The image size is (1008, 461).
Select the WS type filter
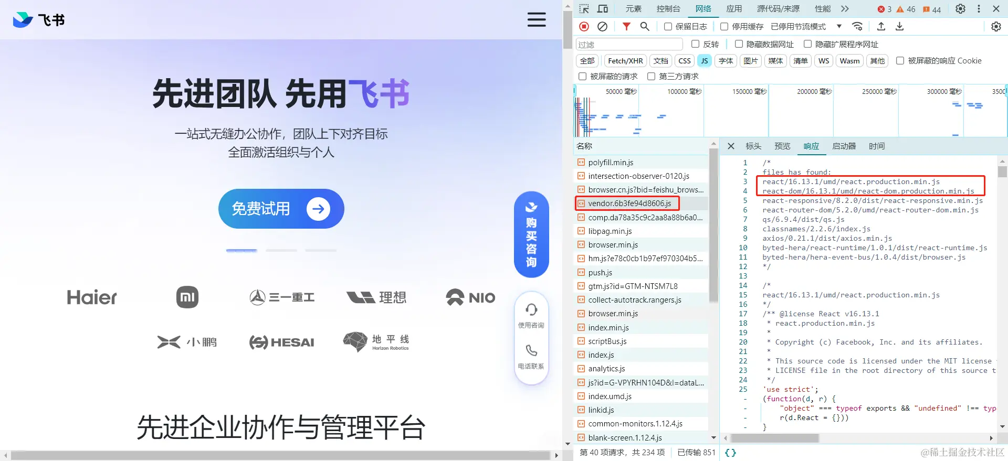tap(824, 61)
